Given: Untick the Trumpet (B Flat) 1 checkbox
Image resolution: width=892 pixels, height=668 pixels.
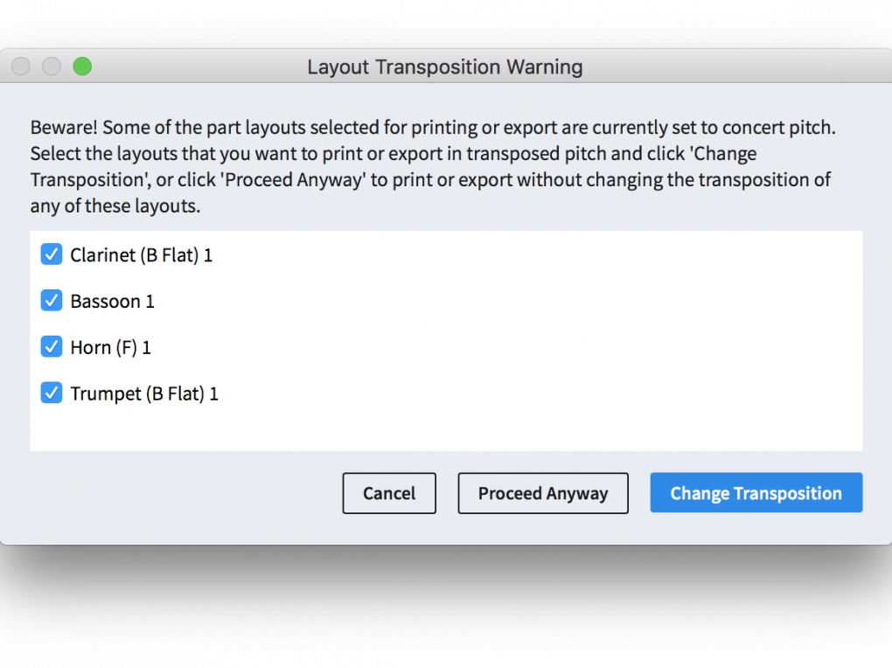Looking at the screenshot, I should point(52,393).
